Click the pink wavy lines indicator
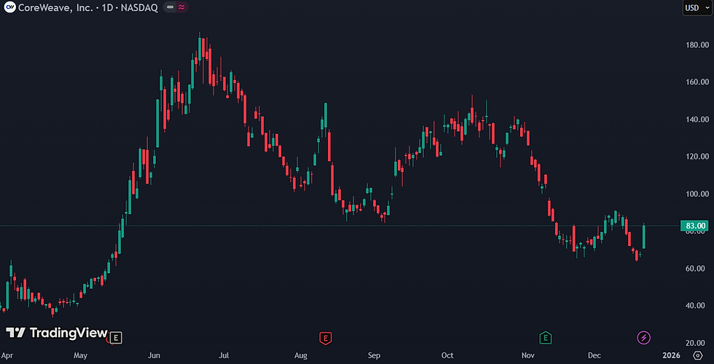This screenshot has height=364, width=714. [x=181, y=7]
